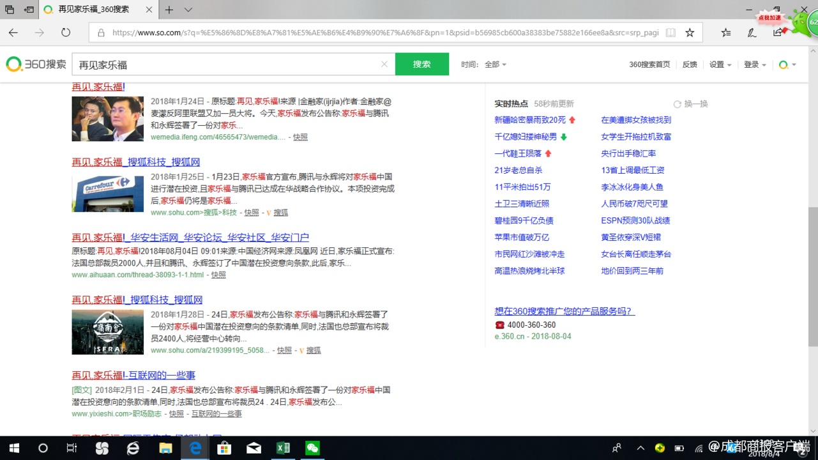Screen dimensions: 818x460
Task: Open the pinwheel fan taskbar app
Action: pos(102,448)
